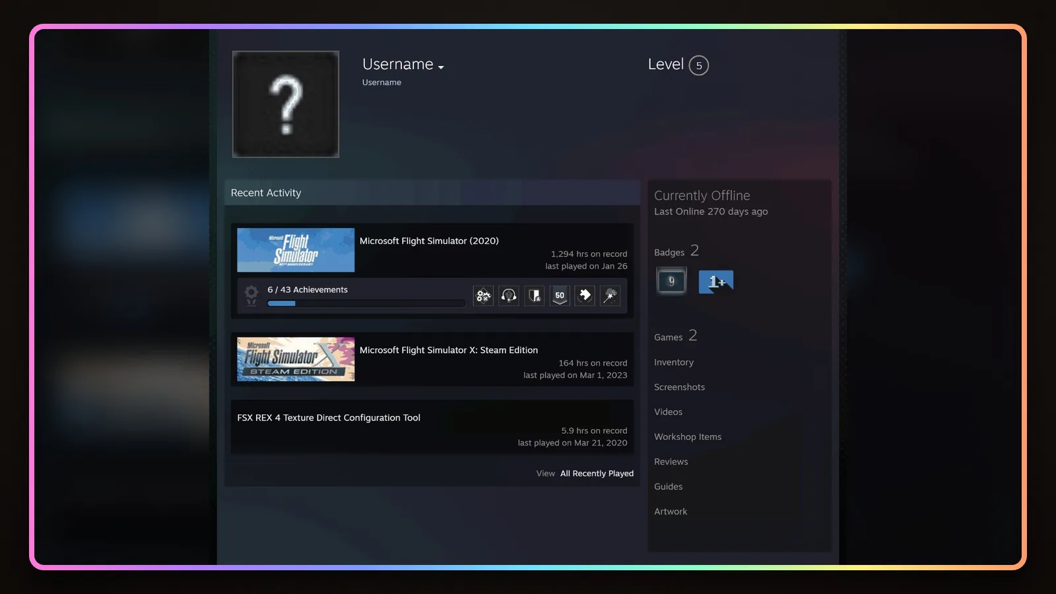The width and height of the screenshot is (1056, 594).
Task: Open the Artwork link
Action: pyautogui.click(x=671, y=511)
